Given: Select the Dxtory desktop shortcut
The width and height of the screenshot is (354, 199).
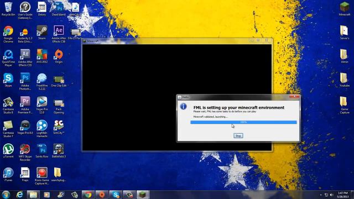Looking at the screenshot, I should tap(42, 9).
